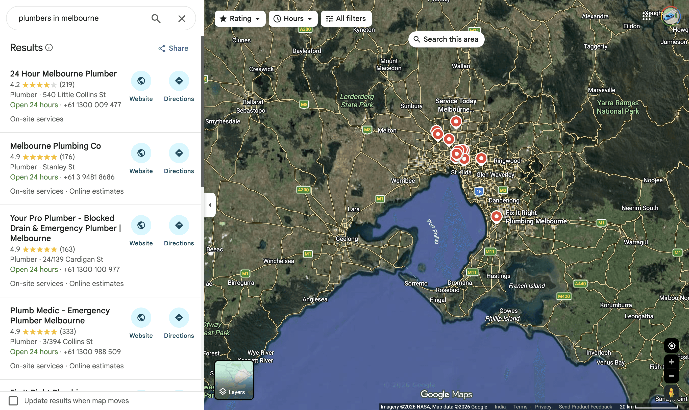The image size is (689, 410).
Task: Get directions to Your Pro Plumber
Action: coord(179,225)
